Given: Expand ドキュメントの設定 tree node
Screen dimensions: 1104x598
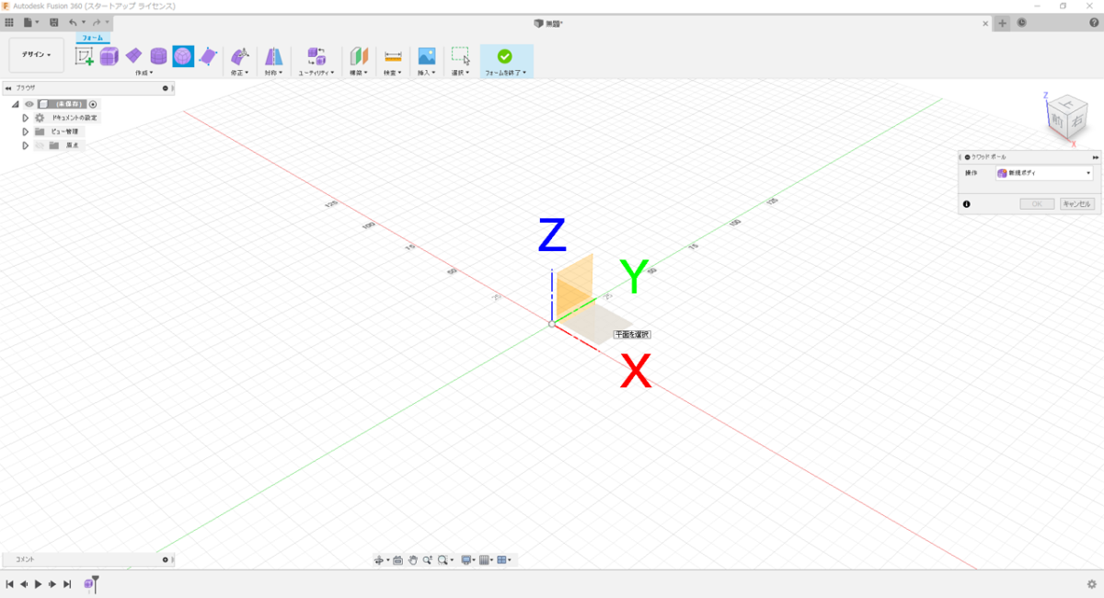Looking at the screenshot, I should click(26, 118).
